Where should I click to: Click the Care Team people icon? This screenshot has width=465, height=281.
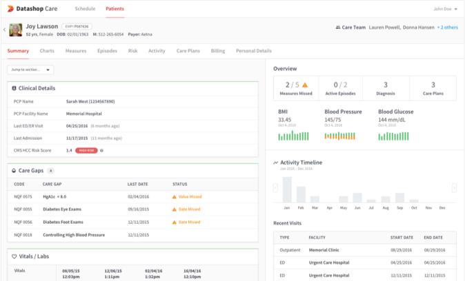pyautogui.click(x=337, y=28)
